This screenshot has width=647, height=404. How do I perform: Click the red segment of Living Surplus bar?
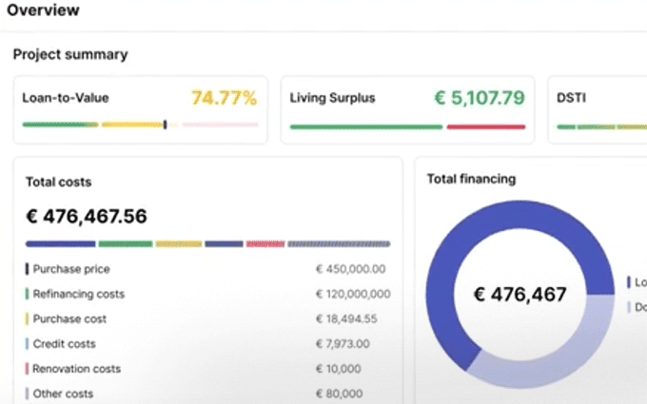(486, 127)
